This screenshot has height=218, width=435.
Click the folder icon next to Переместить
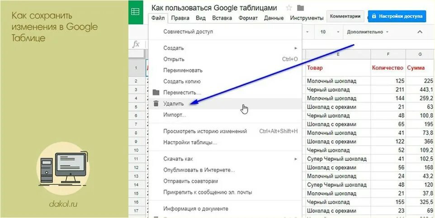(156, 92)
